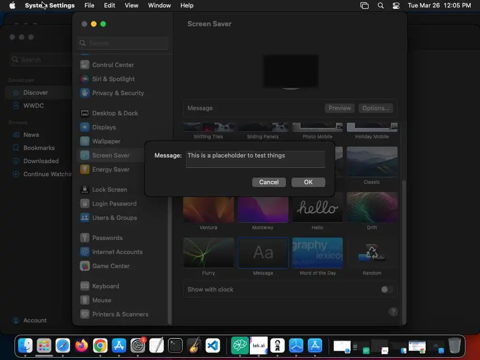Open Terminal from the Dock
The image size is (480, 360).
point(175,345)
